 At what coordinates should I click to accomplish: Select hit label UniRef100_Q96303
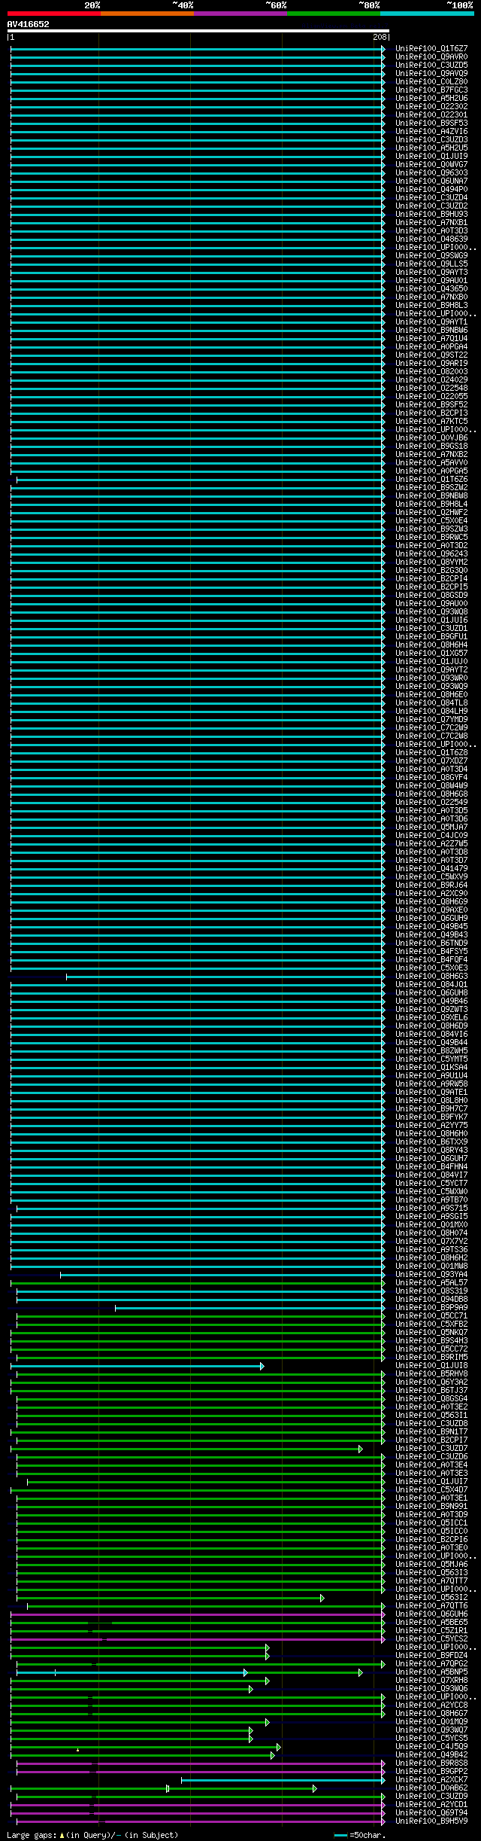431,172
